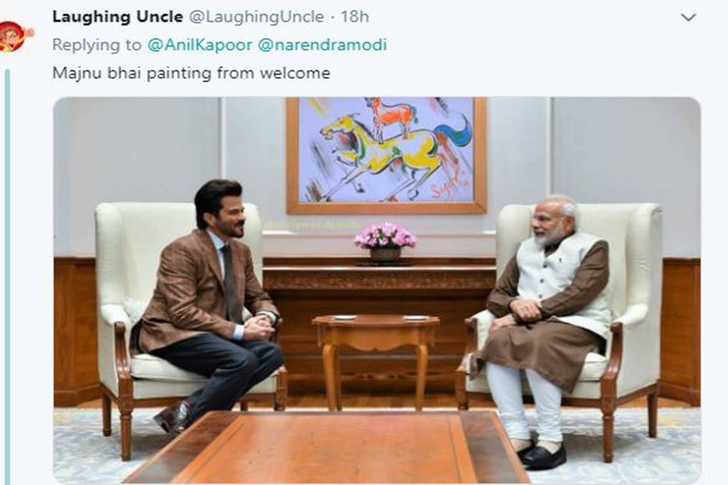Screen dimensions: 728x485
Task: Click the Laughing Uncle profile avatar
Action: point(13,35)
